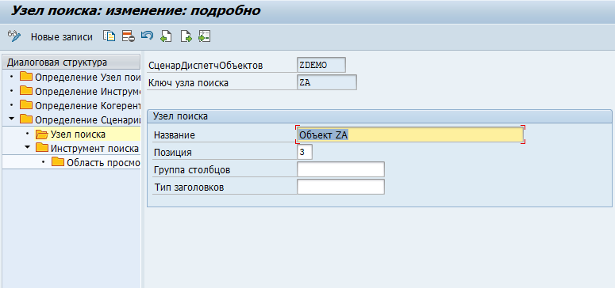Click the Тип заголовков input field

tap(341, 187)
